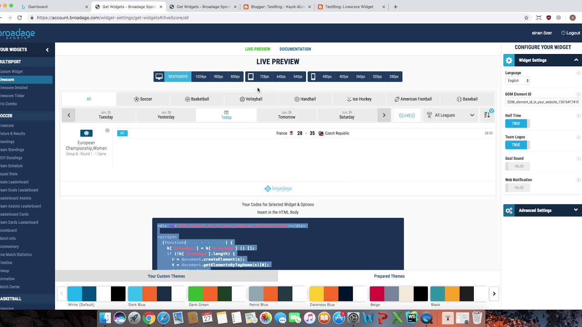Open the sort order icon
This screenshot has height=327, width=582.
coord(487,115)
